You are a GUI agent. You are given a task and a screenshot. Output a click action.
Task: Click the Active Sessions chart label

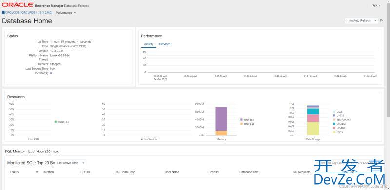tap(149, 139)
